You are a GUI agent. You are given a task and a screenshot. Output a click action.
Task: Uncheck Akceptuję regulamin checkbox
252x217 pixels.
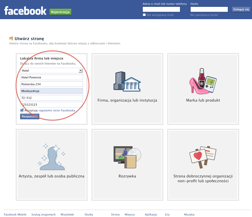[22, 110]
